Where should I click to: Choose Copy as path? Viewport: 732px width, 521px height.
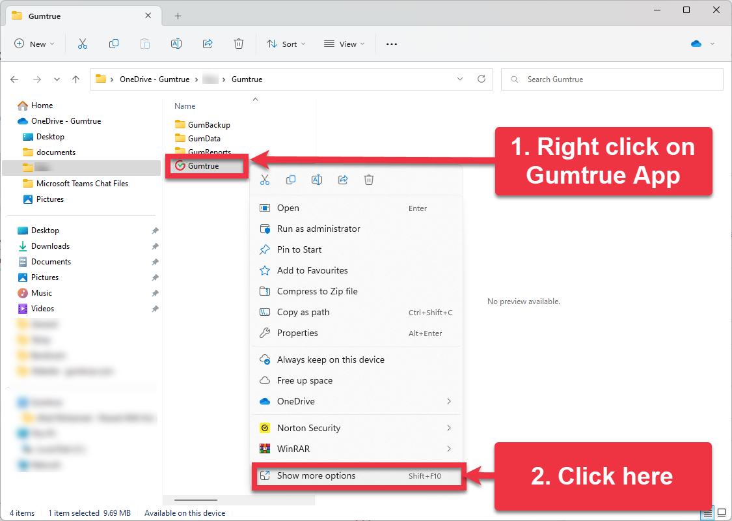356,312
